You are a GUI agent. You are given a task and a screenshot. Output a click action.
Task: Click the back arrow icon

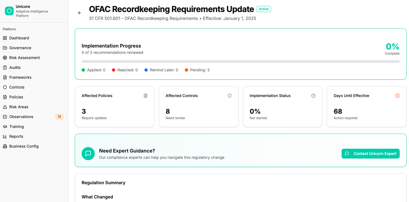click(80, 13)
